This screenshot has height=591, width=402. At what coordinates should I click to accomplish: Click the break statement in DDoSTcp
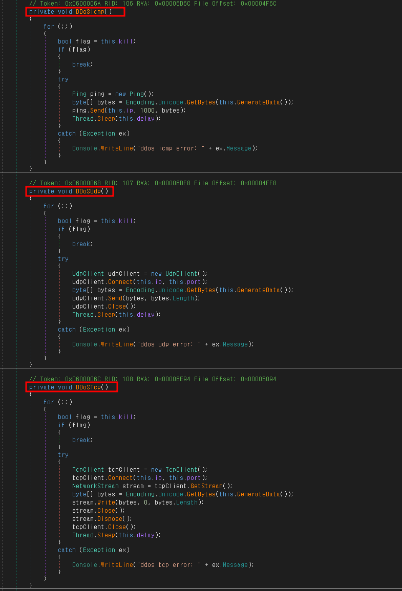point(82,440)
